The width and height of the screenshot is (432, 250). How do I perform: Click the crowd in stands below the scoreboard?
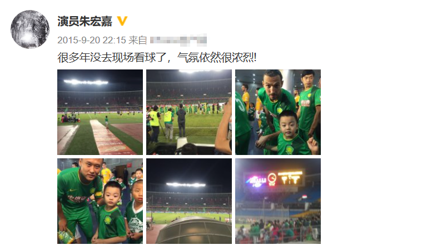278,228
